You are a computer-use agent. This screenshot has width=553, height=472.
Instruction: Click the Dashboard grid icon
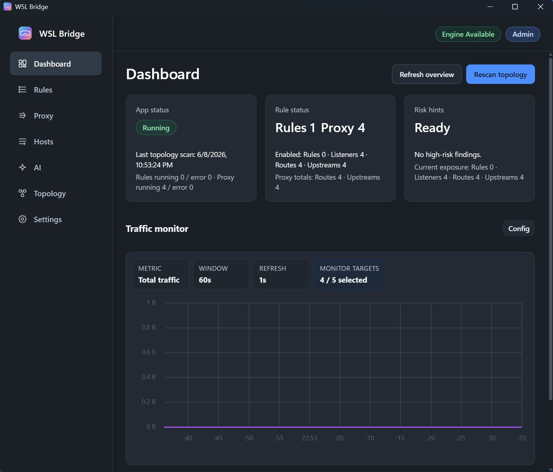(22, 64)
